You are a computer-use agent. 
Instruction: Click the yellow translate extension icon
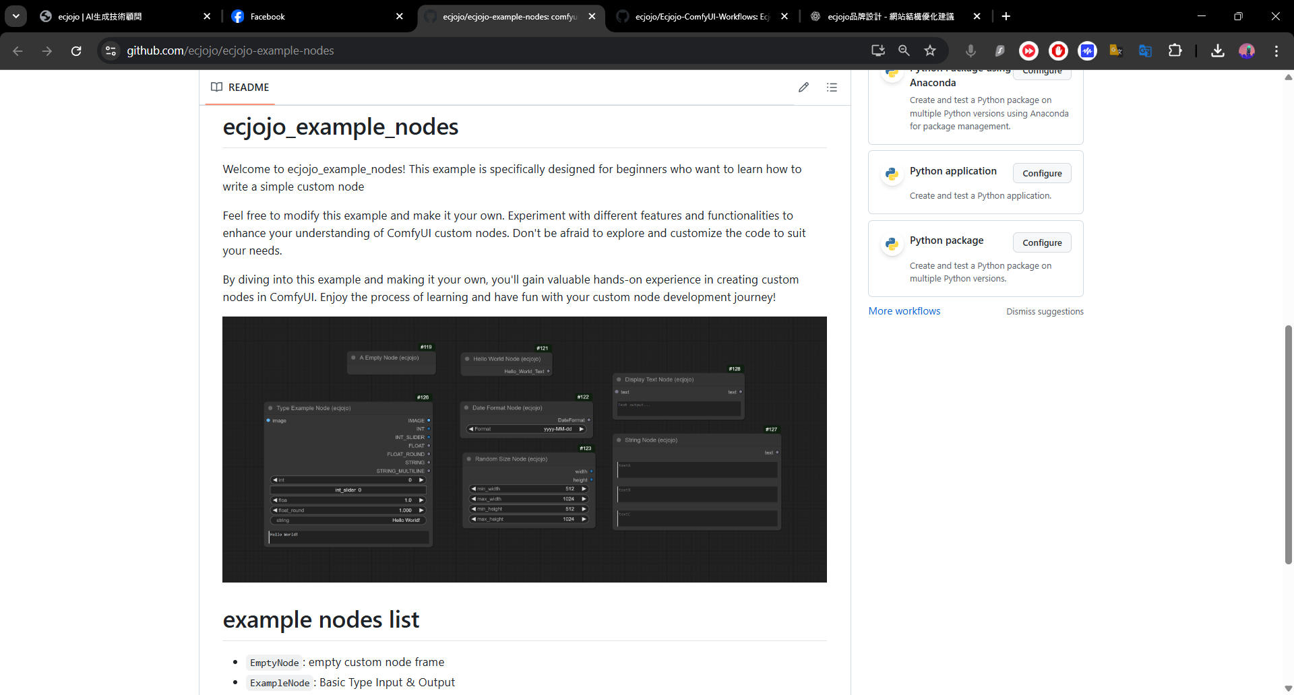click(1116, 51)
